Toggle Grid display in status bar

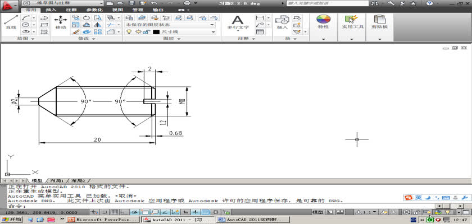point(116,212)
